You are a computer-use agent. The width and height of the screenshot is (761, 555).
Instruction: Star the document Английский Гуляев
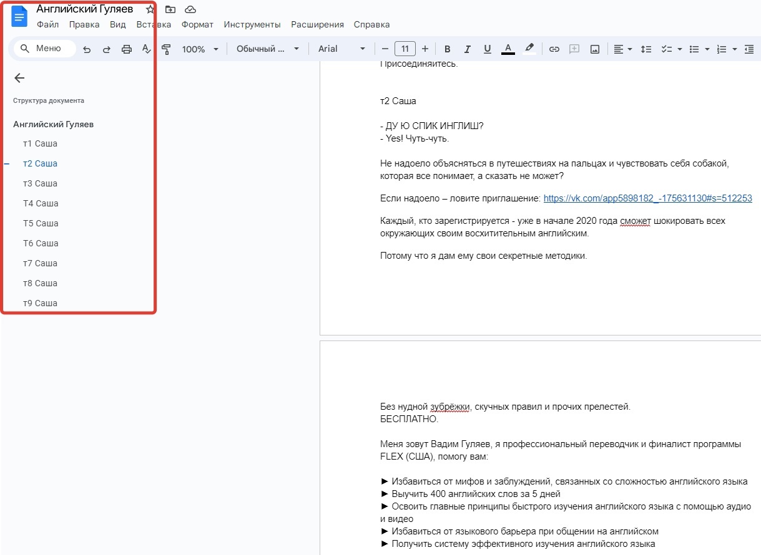[x=150, y=9]
